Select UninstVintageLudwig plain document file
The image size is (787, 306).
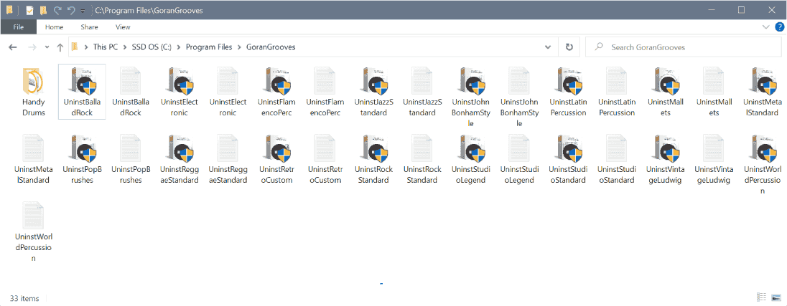click(x=714, y=159)
